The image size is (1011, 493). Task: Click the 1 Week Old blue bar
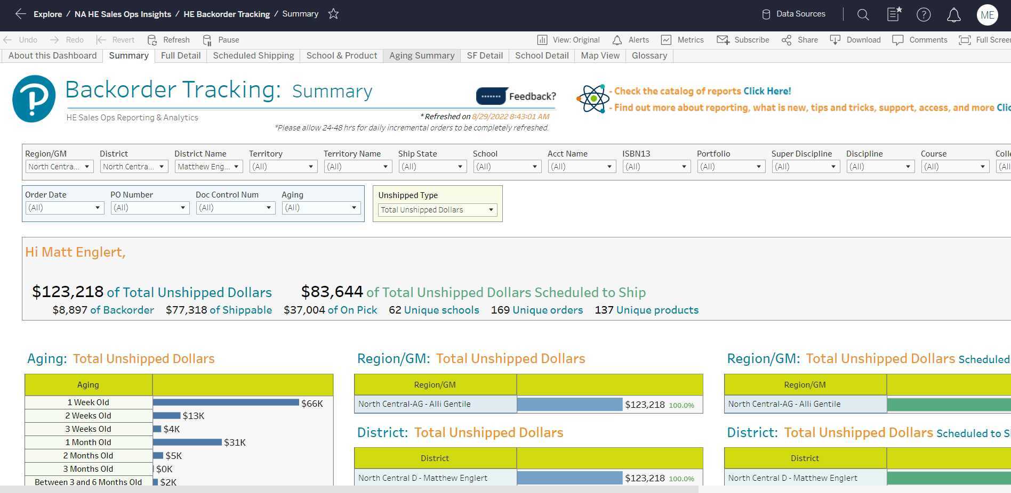pyautogui.click(x=226, y=402)
